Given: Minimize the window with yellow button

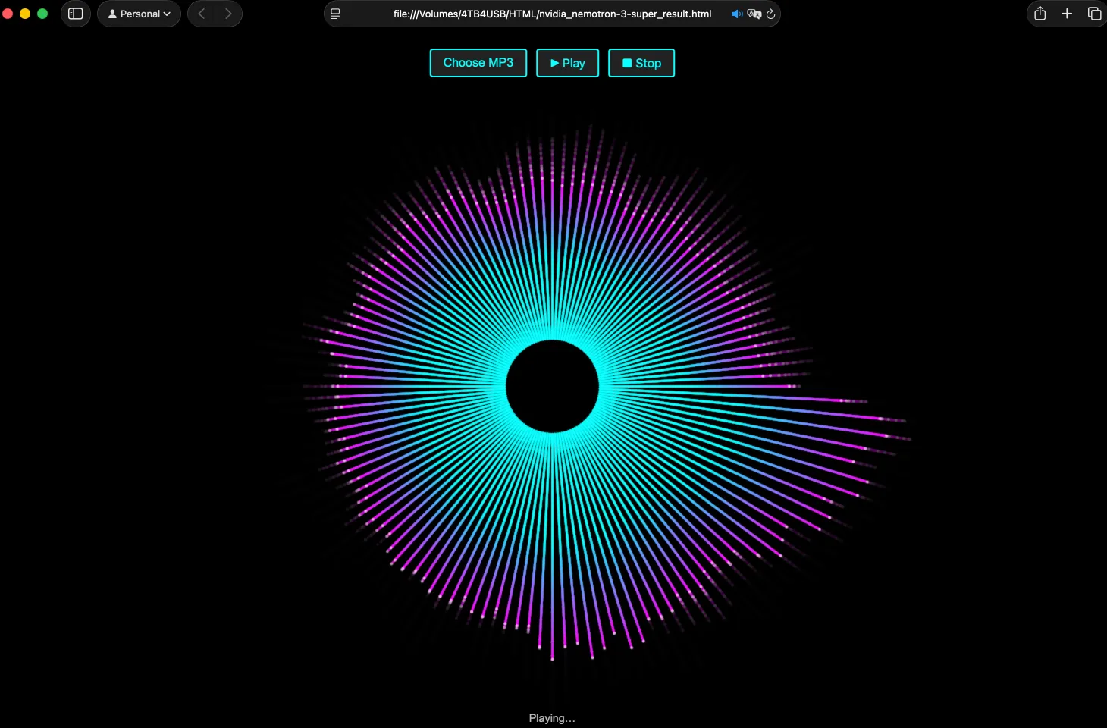Looking at the screenshot, I should (25, 14).
